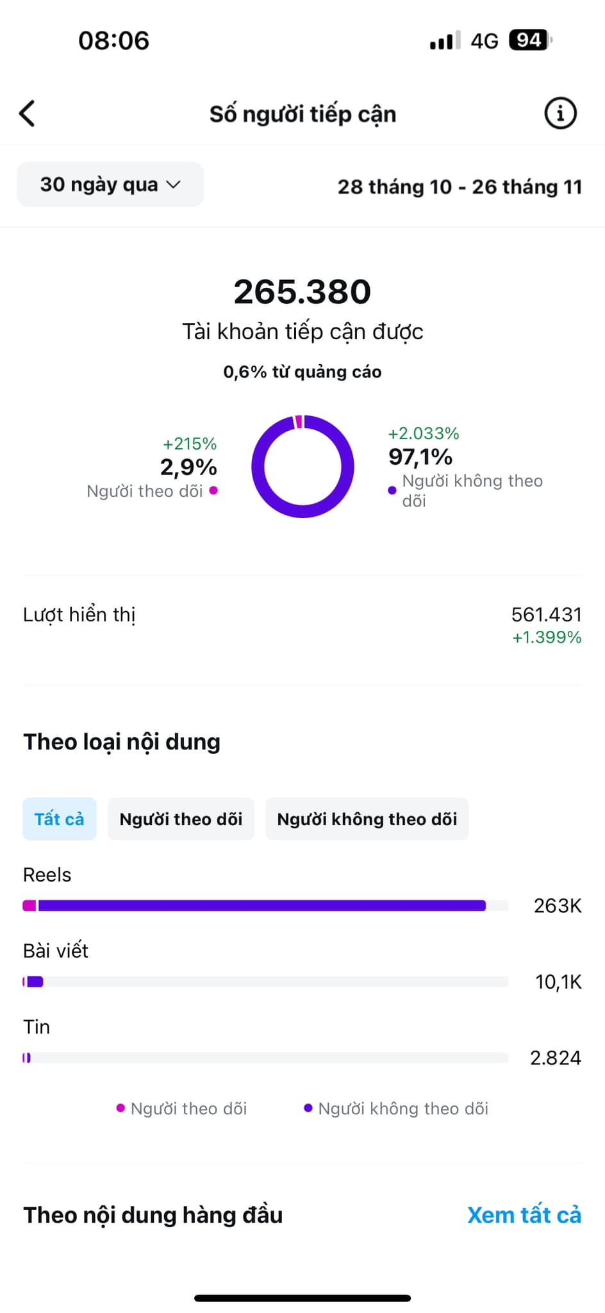Viewport: 605px width, 1313px height.
Task: Open the "30 ngày qua" date range dropdown
Action: [110, 185]
